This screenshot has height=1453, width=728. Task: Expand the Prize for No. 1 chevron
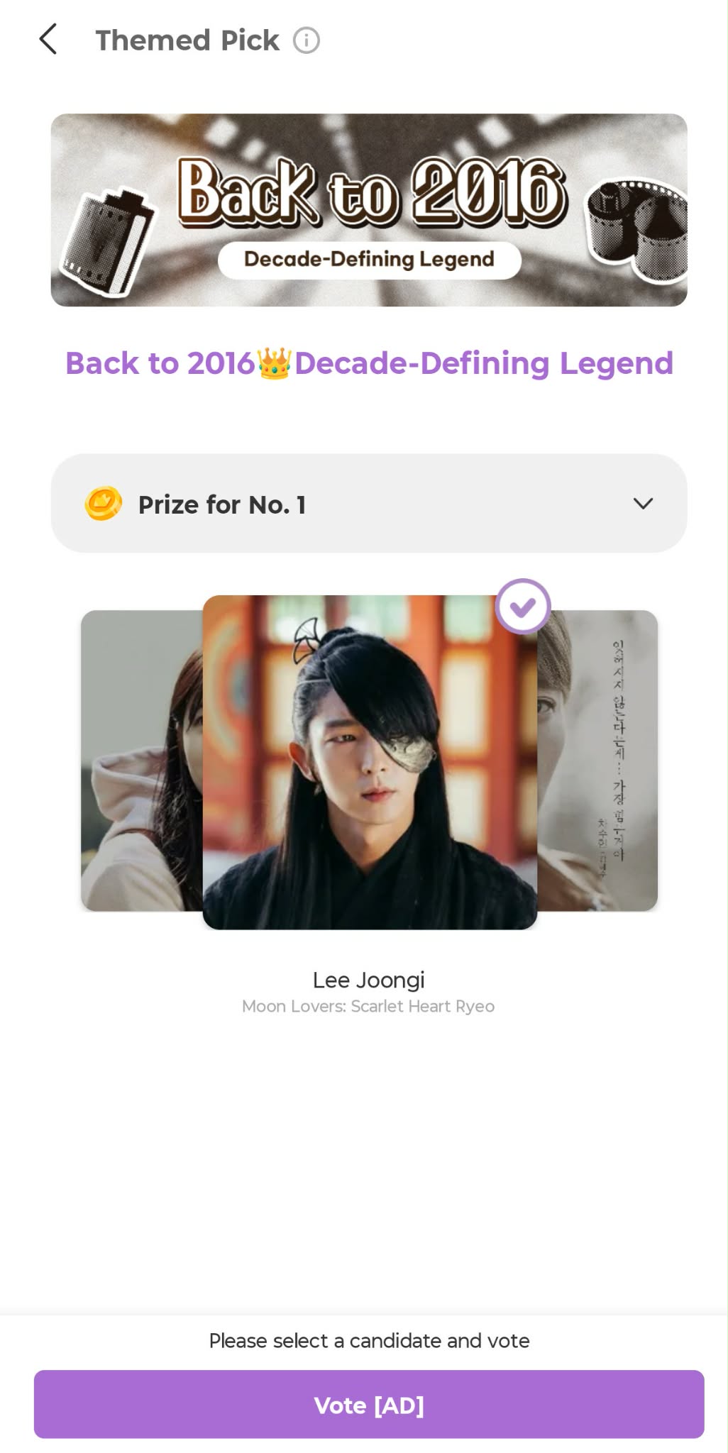[643, 504]
